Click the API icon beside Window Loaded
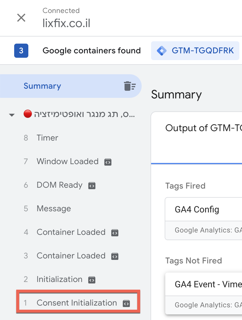Viewport: 242px width, 320px height. pos(108,162)
